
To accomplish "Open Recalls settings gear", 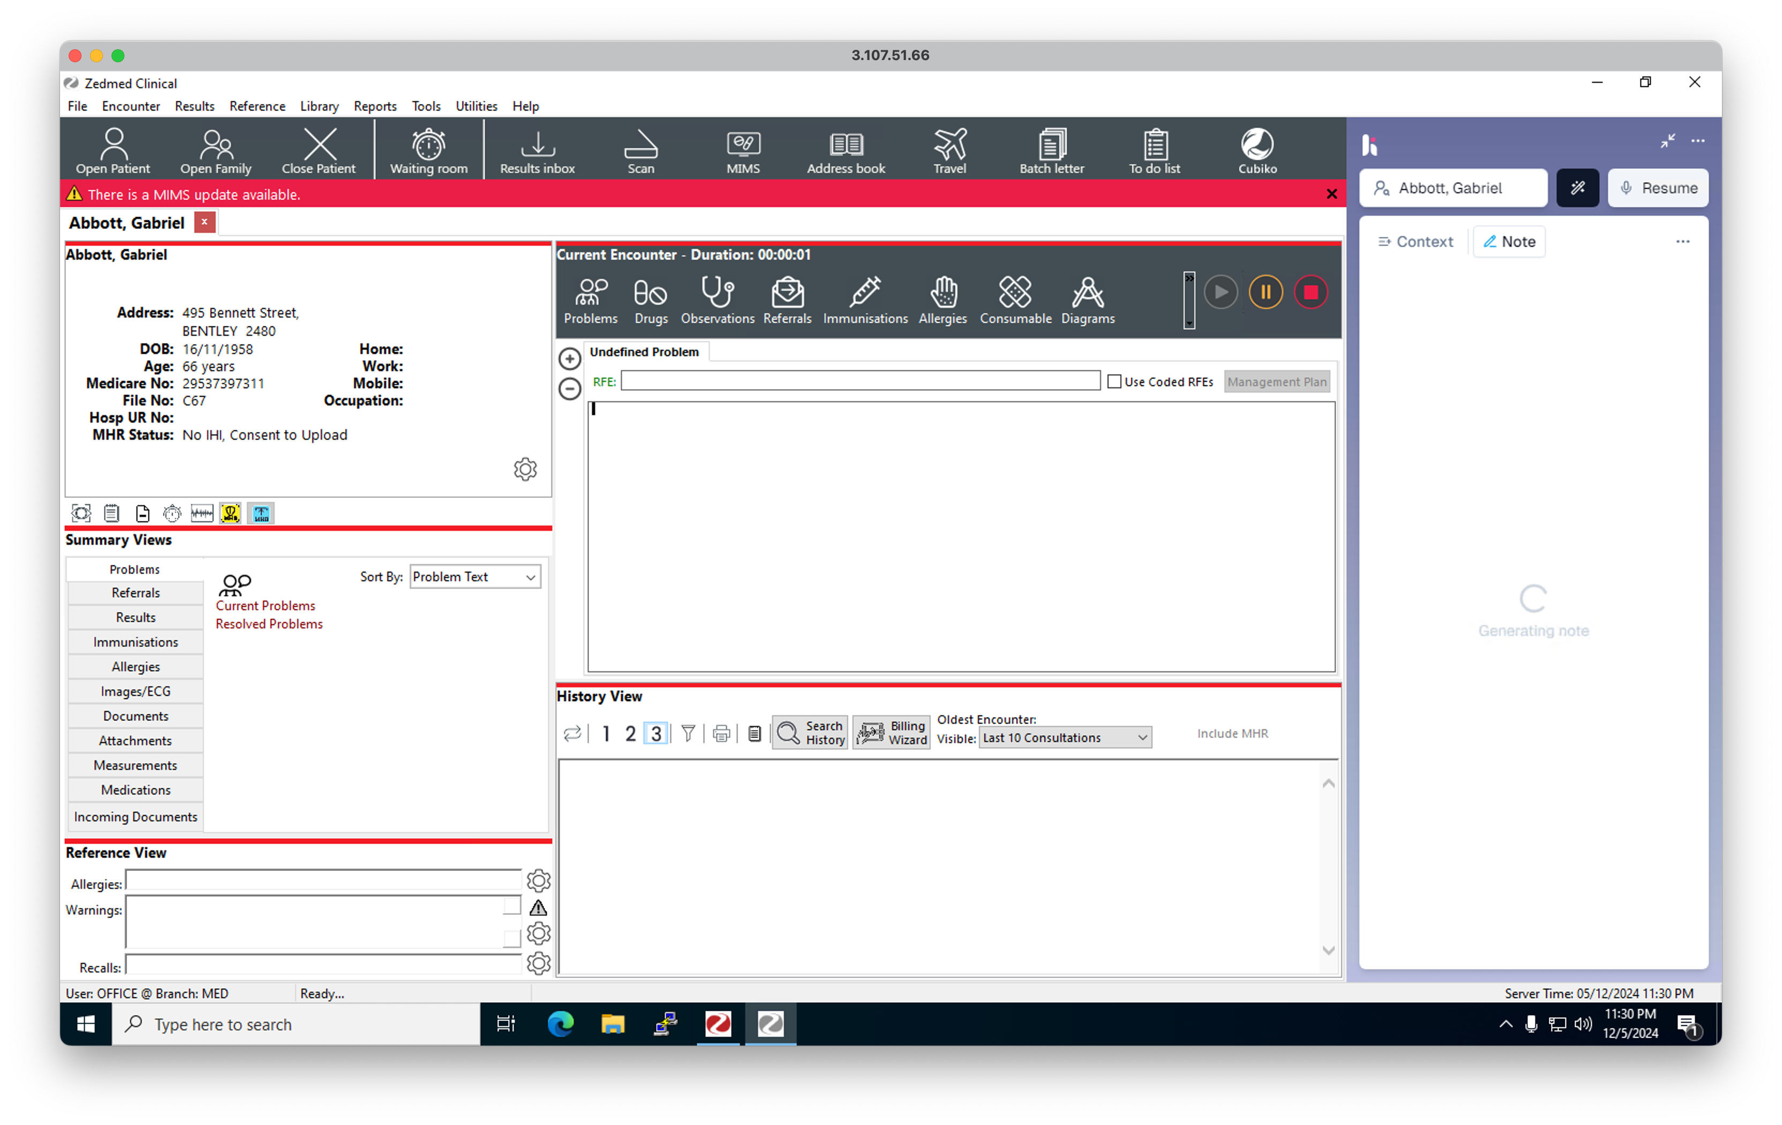I will (x=538, y=964).
